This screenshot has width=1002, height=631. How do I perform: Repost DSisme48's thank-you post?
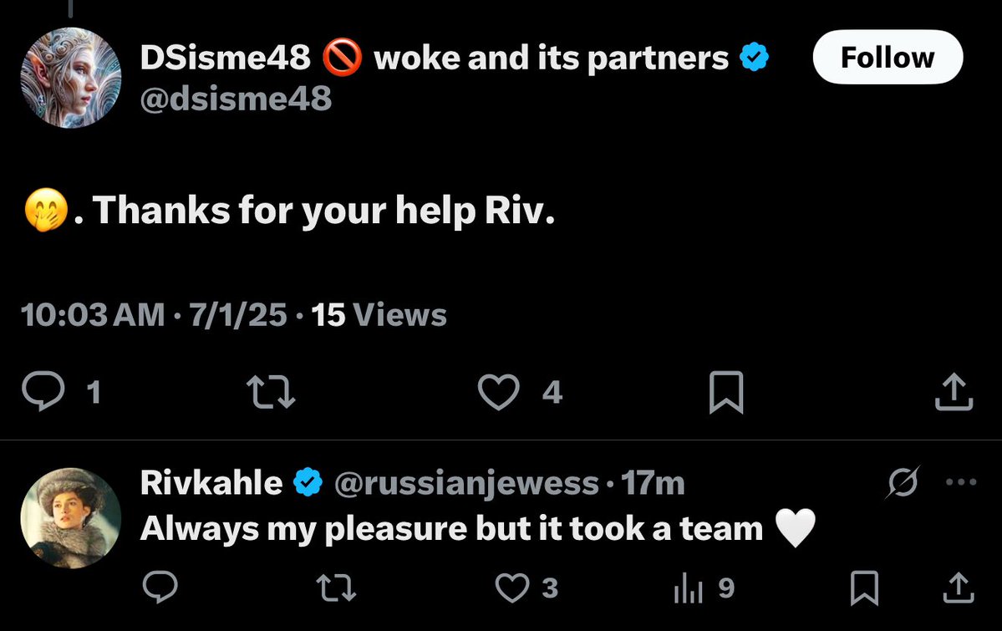270,393
